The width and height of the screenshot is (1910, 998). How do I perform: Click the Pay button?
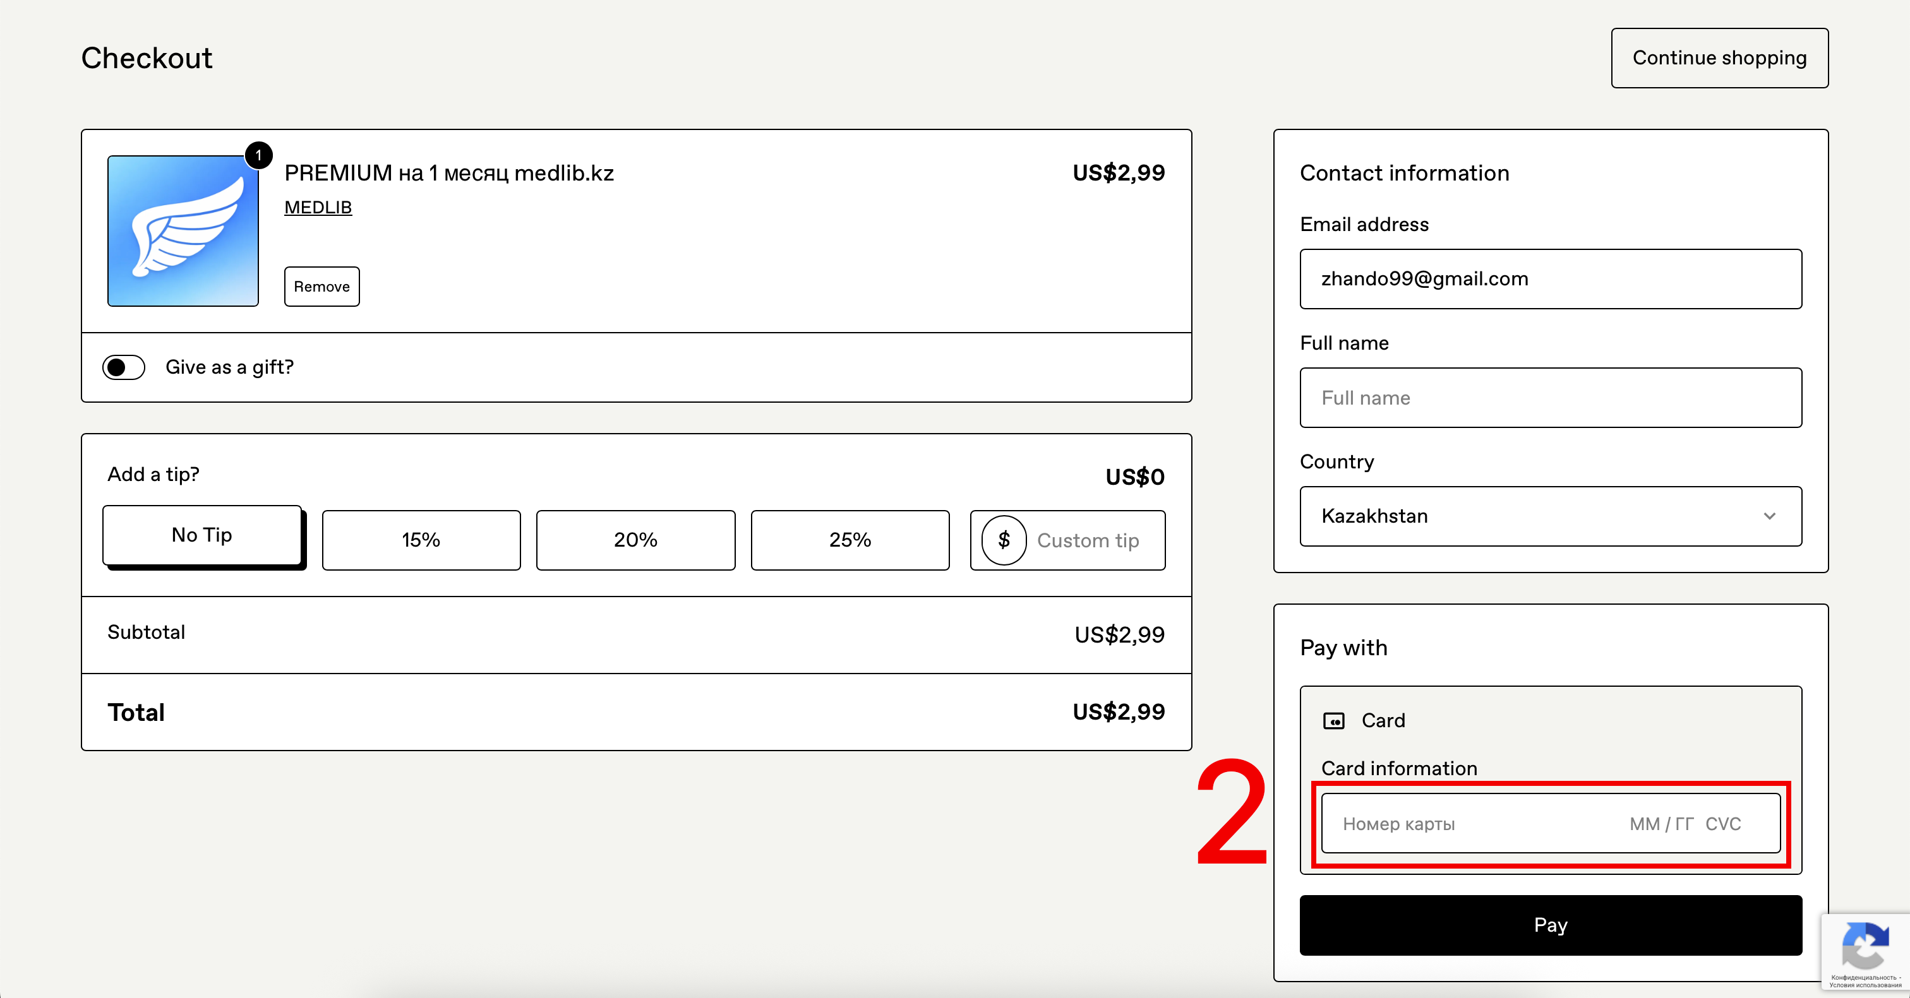(1551, 925)
